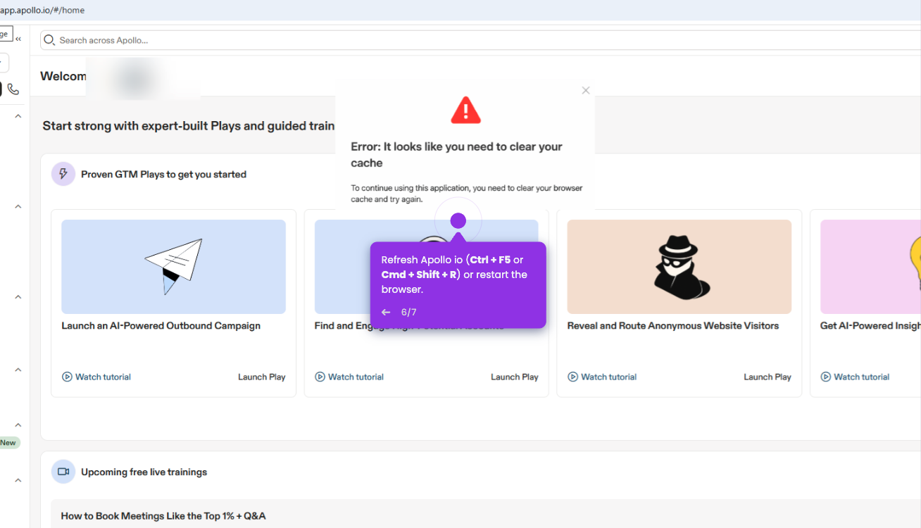921x528 pixels.
Task: Click Proven GTM Plays to get you started
Action: pos(163,175)
